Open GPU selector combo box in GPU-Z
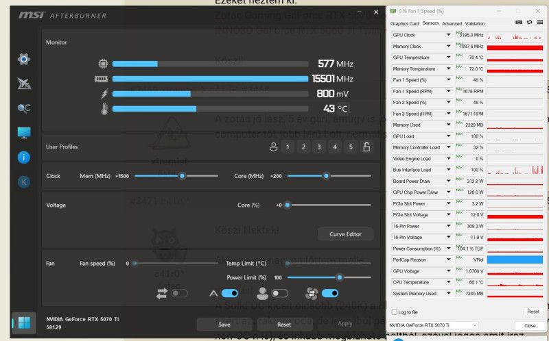This screenshot has width=549, height=341. coord(433,325)
